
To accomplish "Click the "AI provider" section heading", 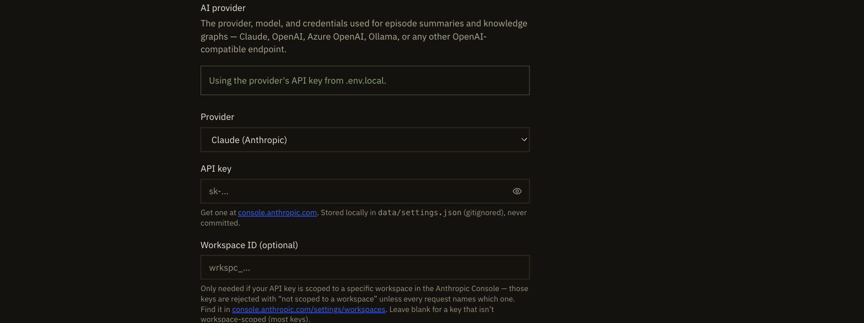I will point(223,8).
